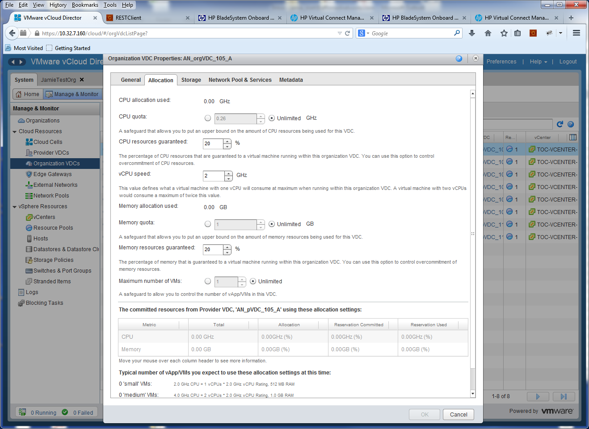
Task: Click Logout link
Action: click(568, 62)
